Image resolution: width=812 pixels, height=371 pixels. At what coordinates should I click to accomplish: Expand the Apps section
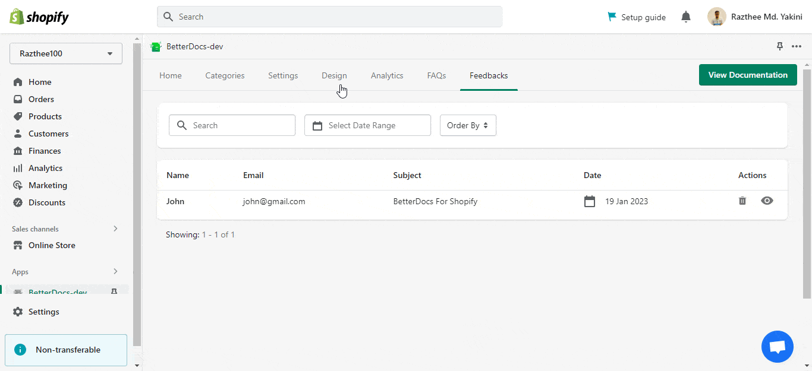point(115,271)
